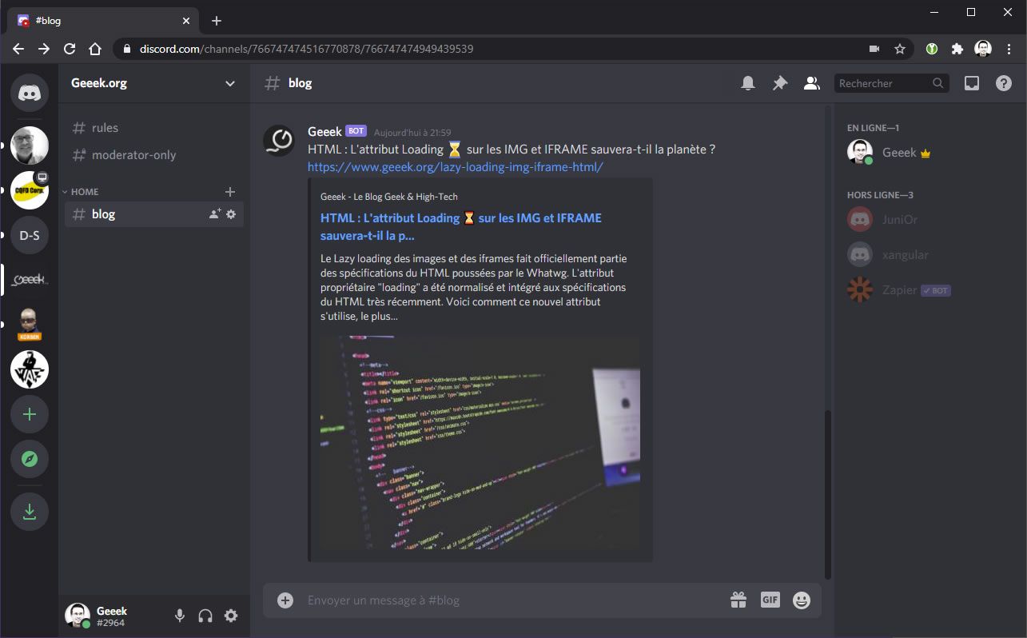Image resolution: width=1027 pixels, height=638 pixels.
Task: Attach a file with plus button
Action: [x=285, y=600]
